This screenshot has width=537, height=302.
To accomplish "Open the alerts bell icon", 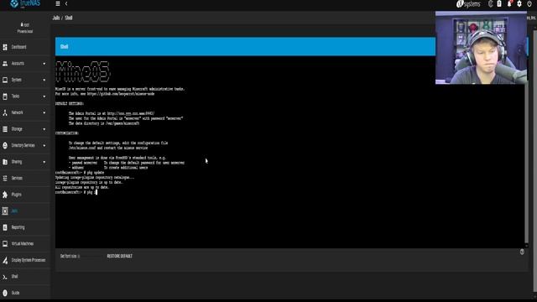I will point(509,3).
